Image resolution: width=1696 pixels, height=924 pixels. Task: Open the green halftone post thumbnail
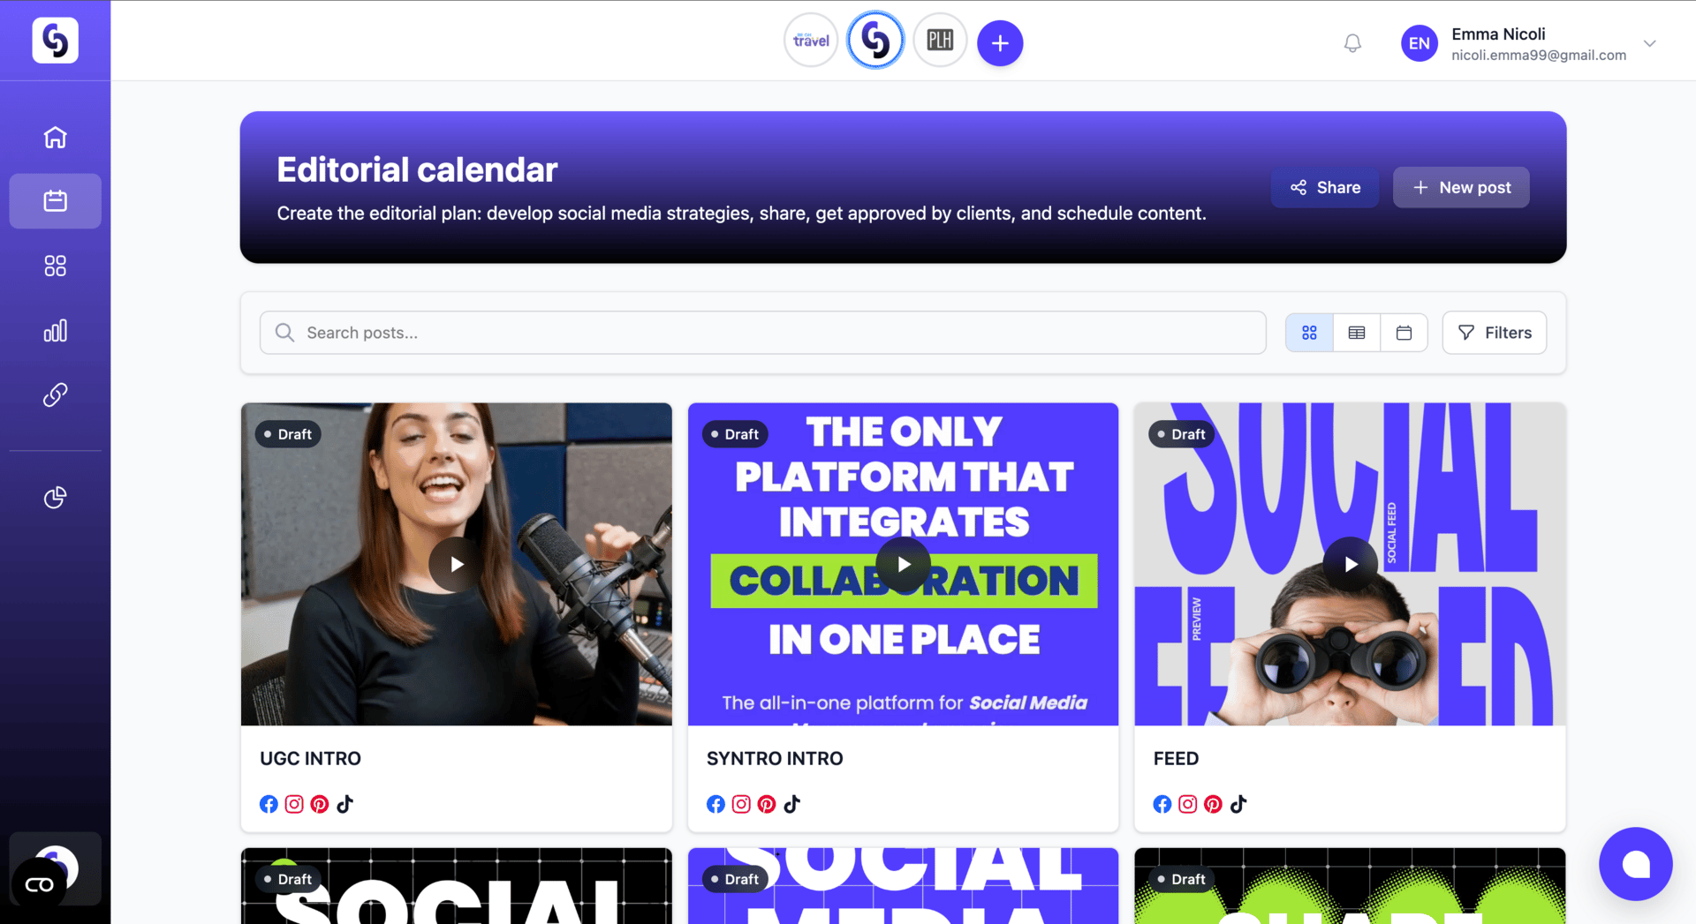pyautogui.click(x=1350, y=886)
